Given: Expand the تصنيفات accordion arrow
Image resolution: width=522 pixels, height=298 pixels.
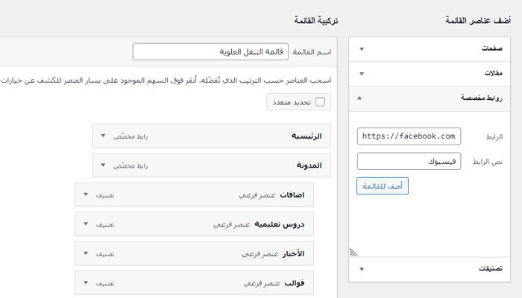Looking at the screenshot, I should pos(362,269).
